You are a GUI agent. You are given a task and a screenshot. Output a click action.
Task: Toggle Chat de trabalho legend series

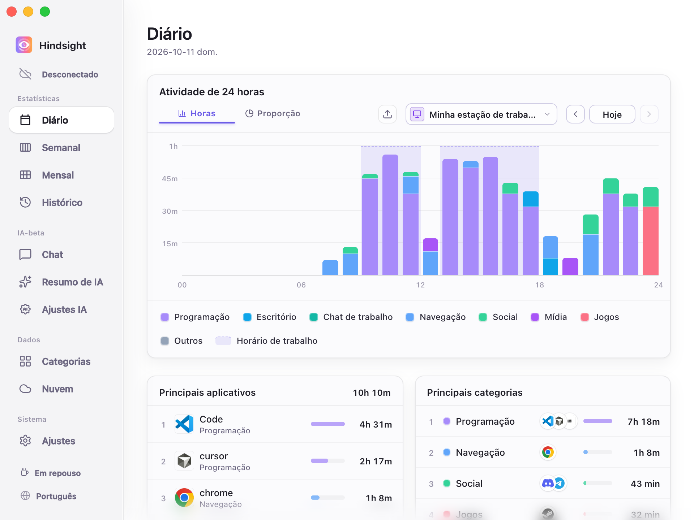(351, 317)
